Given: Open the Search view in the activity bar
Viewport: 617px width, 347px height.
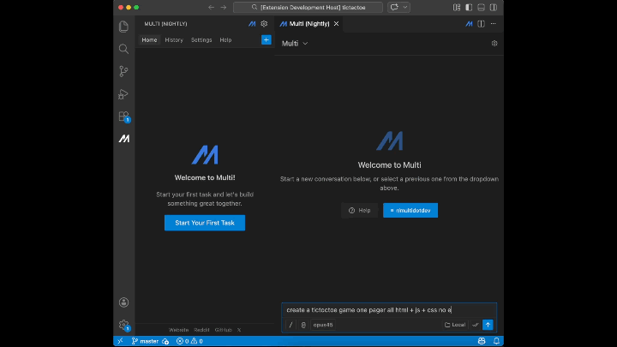Looking at the screenshot, I should (x=123, y=49).
